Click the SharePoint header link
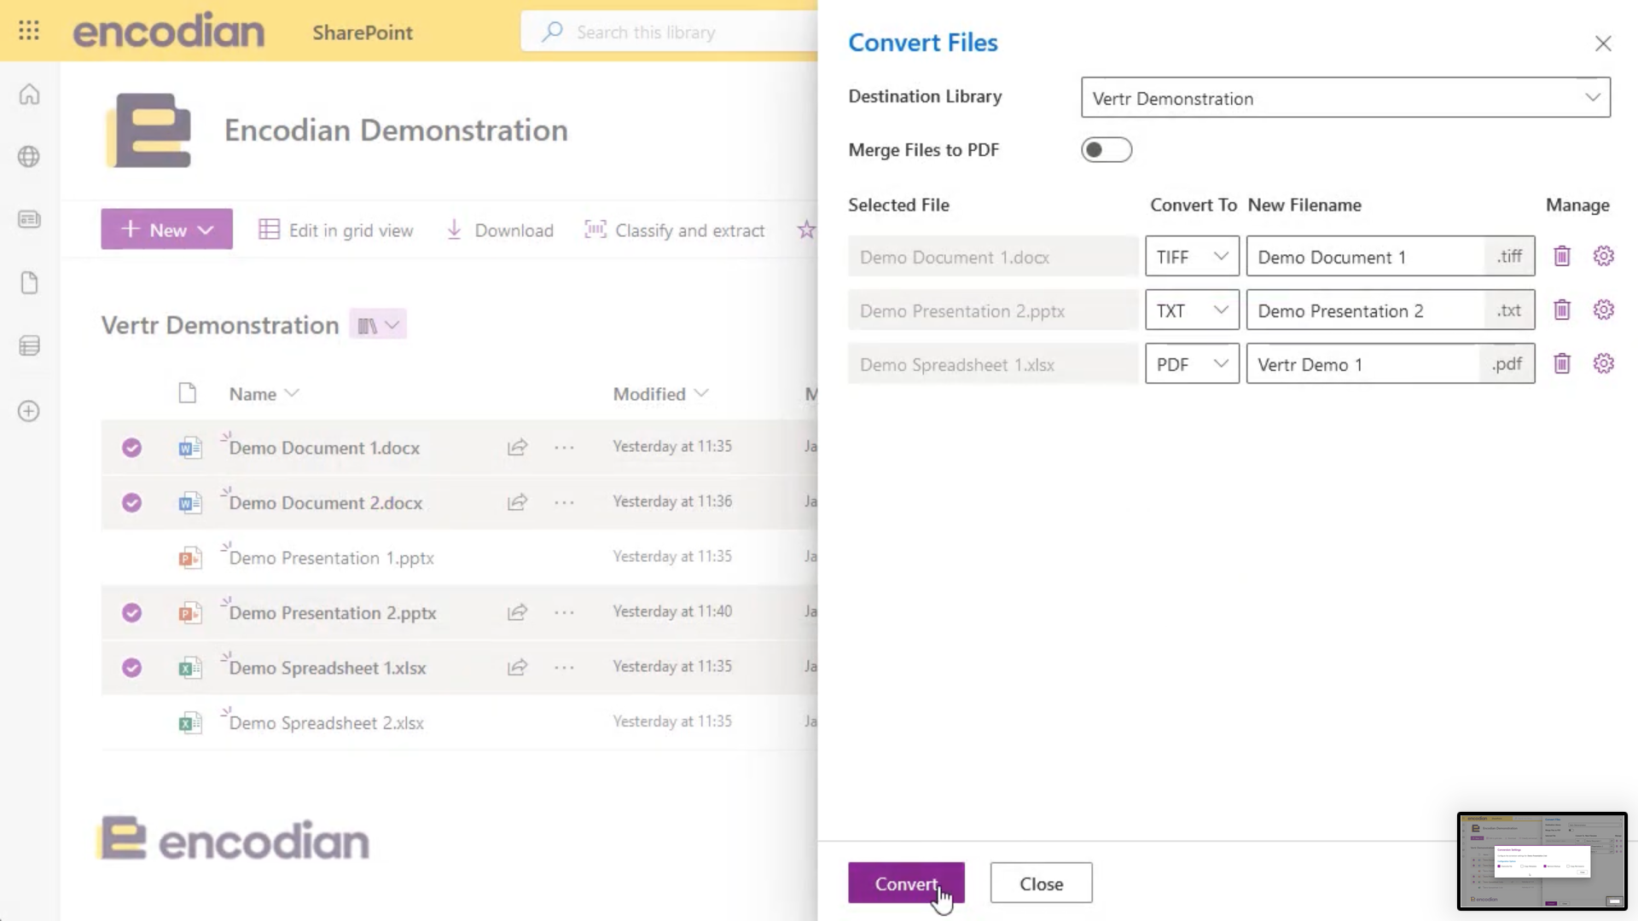Screen dimensions: 1638x921 [363, 32]
